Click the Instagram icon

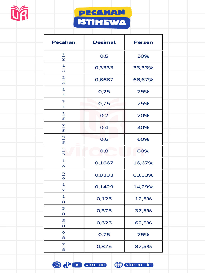pyautogui.click(x=57, y=265)
